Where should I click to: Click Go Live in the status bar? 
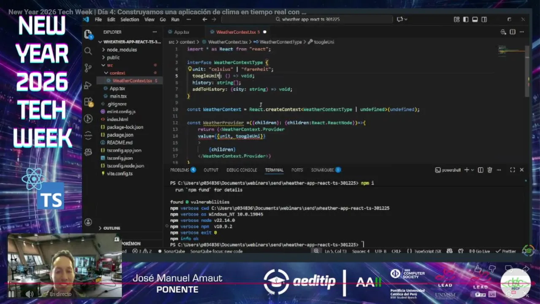tap(480, 251)
